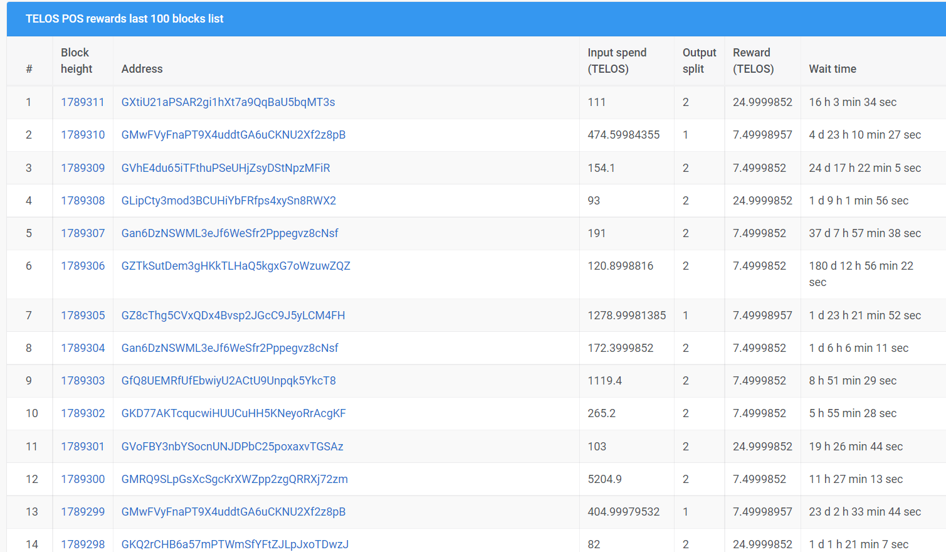Open address GVhE4du65iTFthuPSeUHjZsyDStNpzMFiR

click(x=226, y=168)
